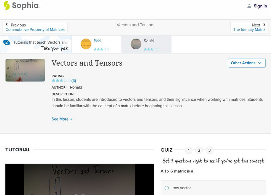
Task: Click the blue '2' tutorials badge
Action: [6, 42]
